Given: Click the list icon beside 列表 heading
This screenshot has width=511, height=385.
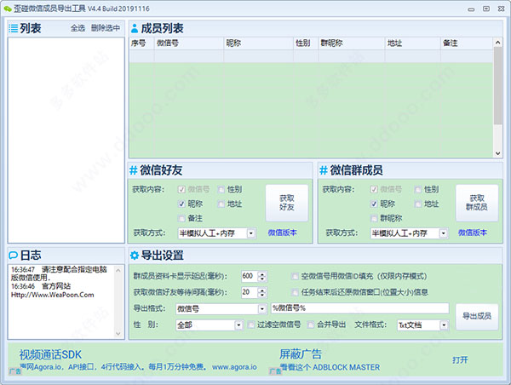Looking at the screenshot, I should pos(13,28).
